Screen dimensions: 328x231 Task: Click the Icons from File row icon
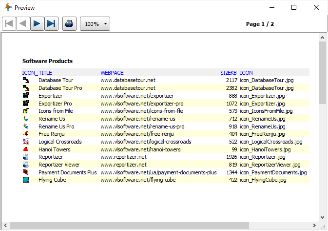pos(26,111)
